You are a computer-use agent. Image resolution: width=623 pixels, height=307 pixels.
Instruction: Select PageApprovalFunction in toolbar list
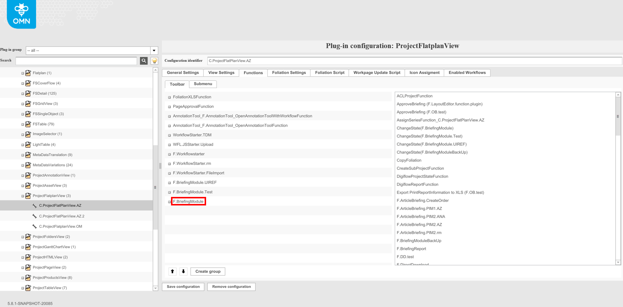tap(193, 107)
